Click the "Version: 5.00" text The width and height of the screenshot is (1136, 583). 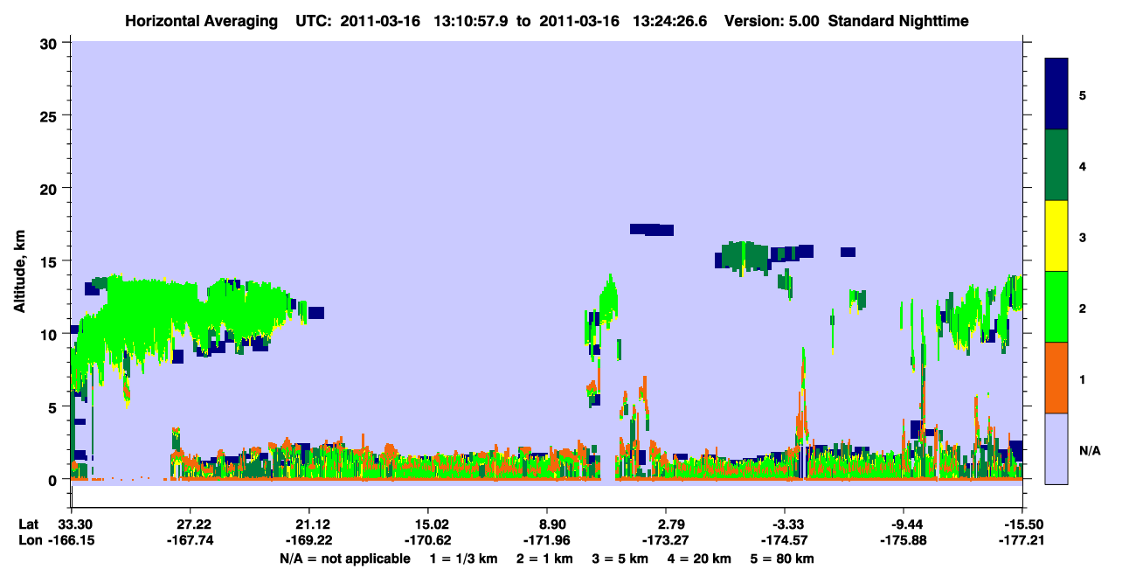(772, 20)
